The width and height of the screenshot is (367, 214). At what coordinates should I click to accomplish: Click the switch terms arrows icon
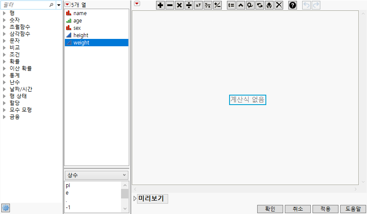(259, 5)
